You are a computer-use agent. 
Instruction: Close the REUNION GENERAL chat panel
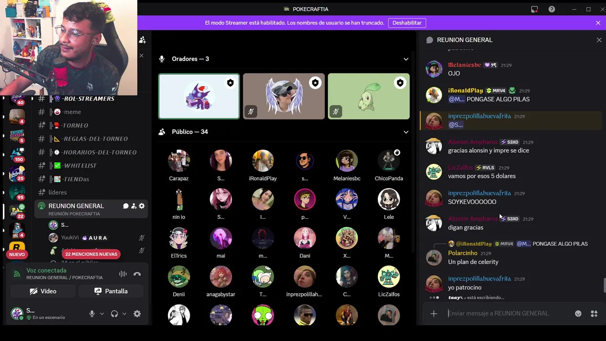[599, 40]
